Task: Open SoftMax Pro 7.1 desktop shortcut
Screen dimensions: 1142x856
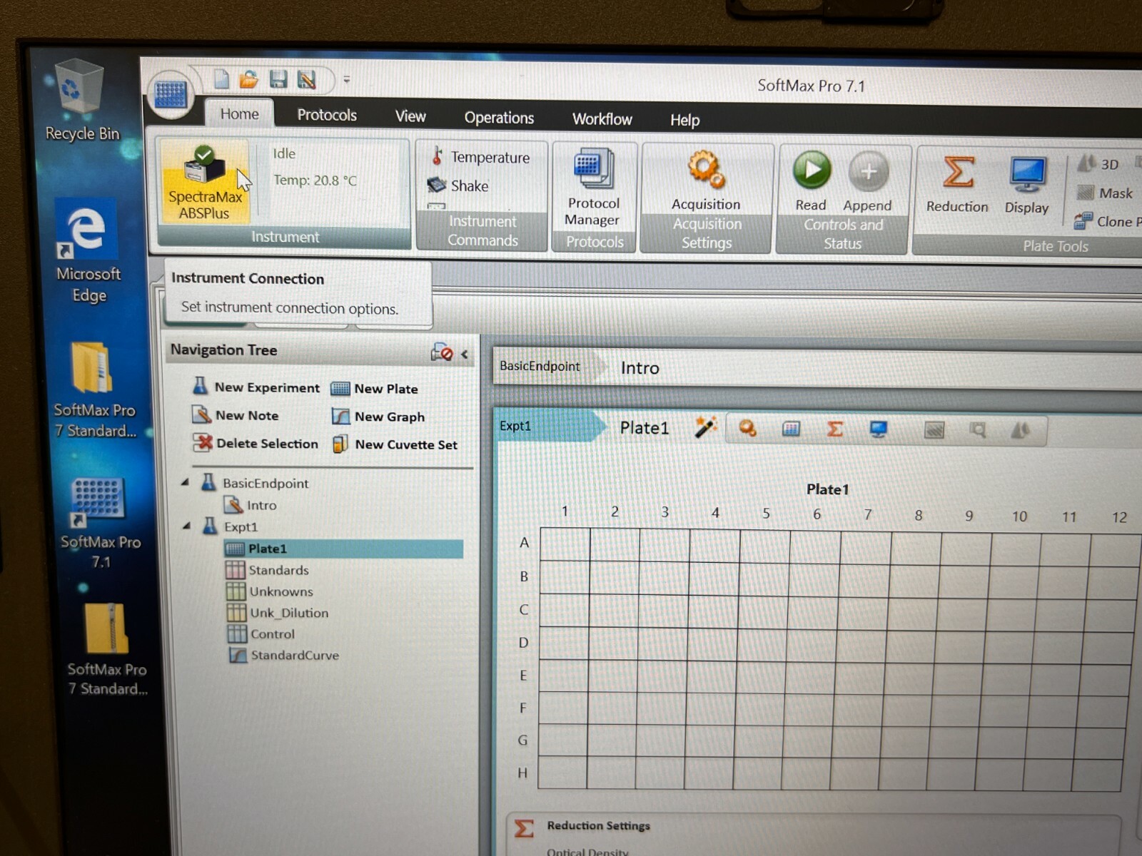Action: [99, 523]
